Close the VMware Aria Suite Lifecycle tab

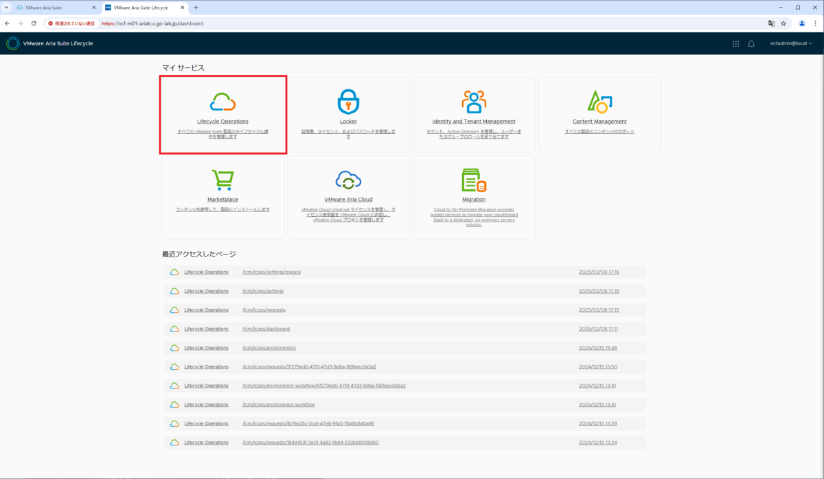click(x=182, y=8)
